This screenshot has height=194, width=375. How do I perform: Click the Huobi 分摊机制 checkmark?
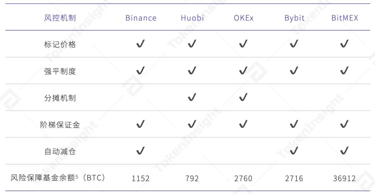(x=192, y=98)
